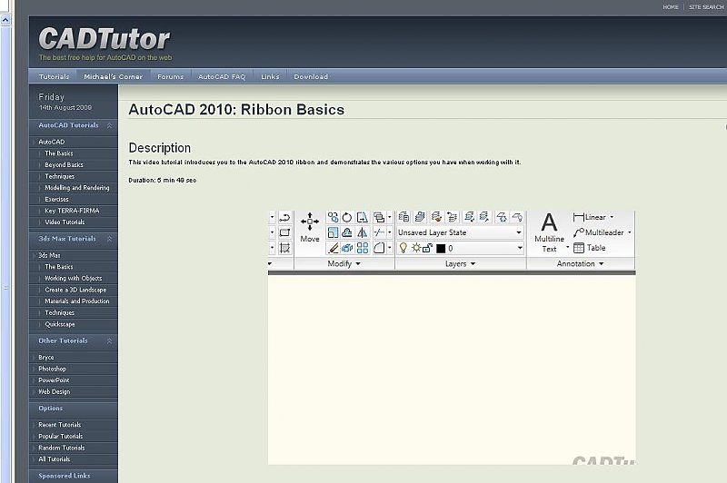Open Michael's Corner nav tab
Screen dimensions: 727x483
pyautogui.click(x=113, y=76)
